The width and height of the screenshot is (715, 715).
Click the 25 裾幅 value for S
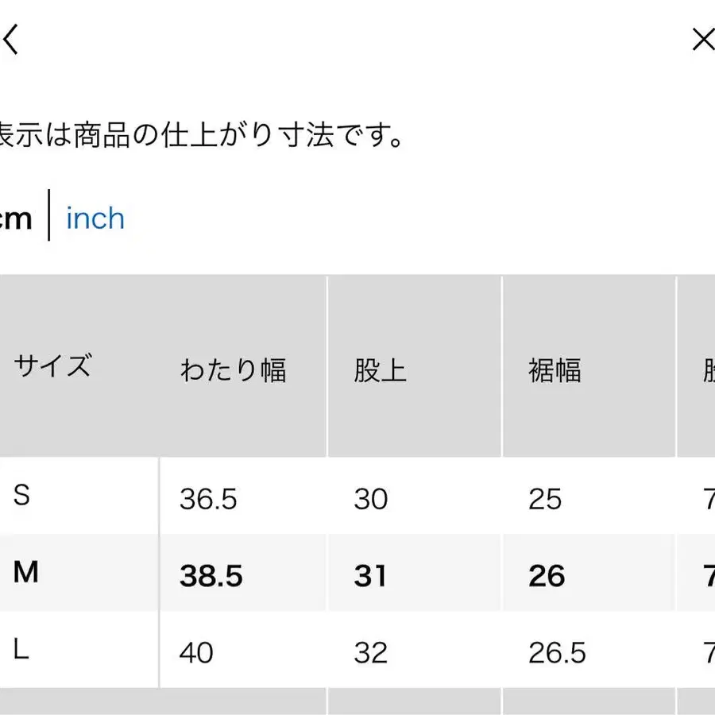545,499
